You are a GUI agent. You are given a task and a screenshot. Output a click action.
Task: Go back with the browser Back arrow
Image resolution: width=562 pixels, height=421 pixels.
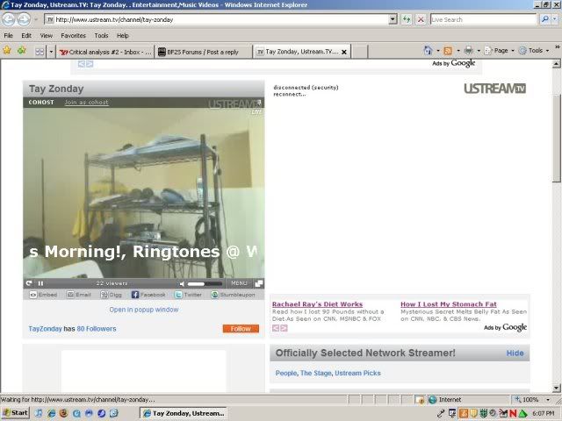pyautogui.click(x=9, y=19)
